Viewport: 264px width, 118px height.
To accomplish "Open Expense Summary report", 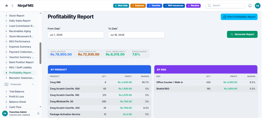I will point(20,47).
